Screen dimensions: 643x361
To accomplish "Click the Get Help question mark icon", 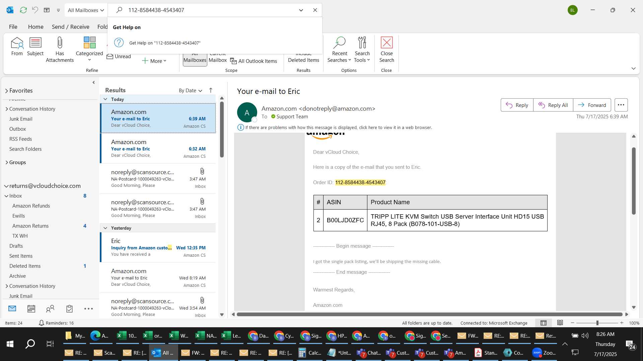I will click(x=119, y=43).
